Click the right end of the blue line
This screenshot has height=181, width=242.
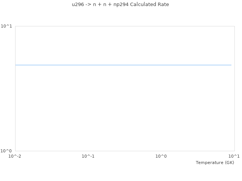click(231, 65)
